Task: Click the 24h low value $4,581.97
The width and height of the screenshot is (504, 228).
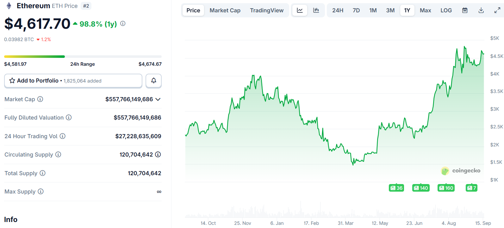Action: (x=15, y=64)
